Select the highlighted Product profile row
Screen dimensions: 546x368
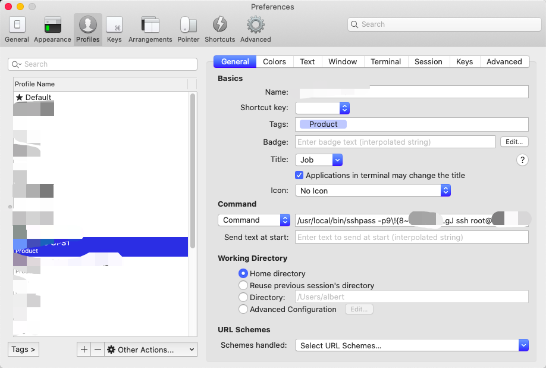pos(101,247)
